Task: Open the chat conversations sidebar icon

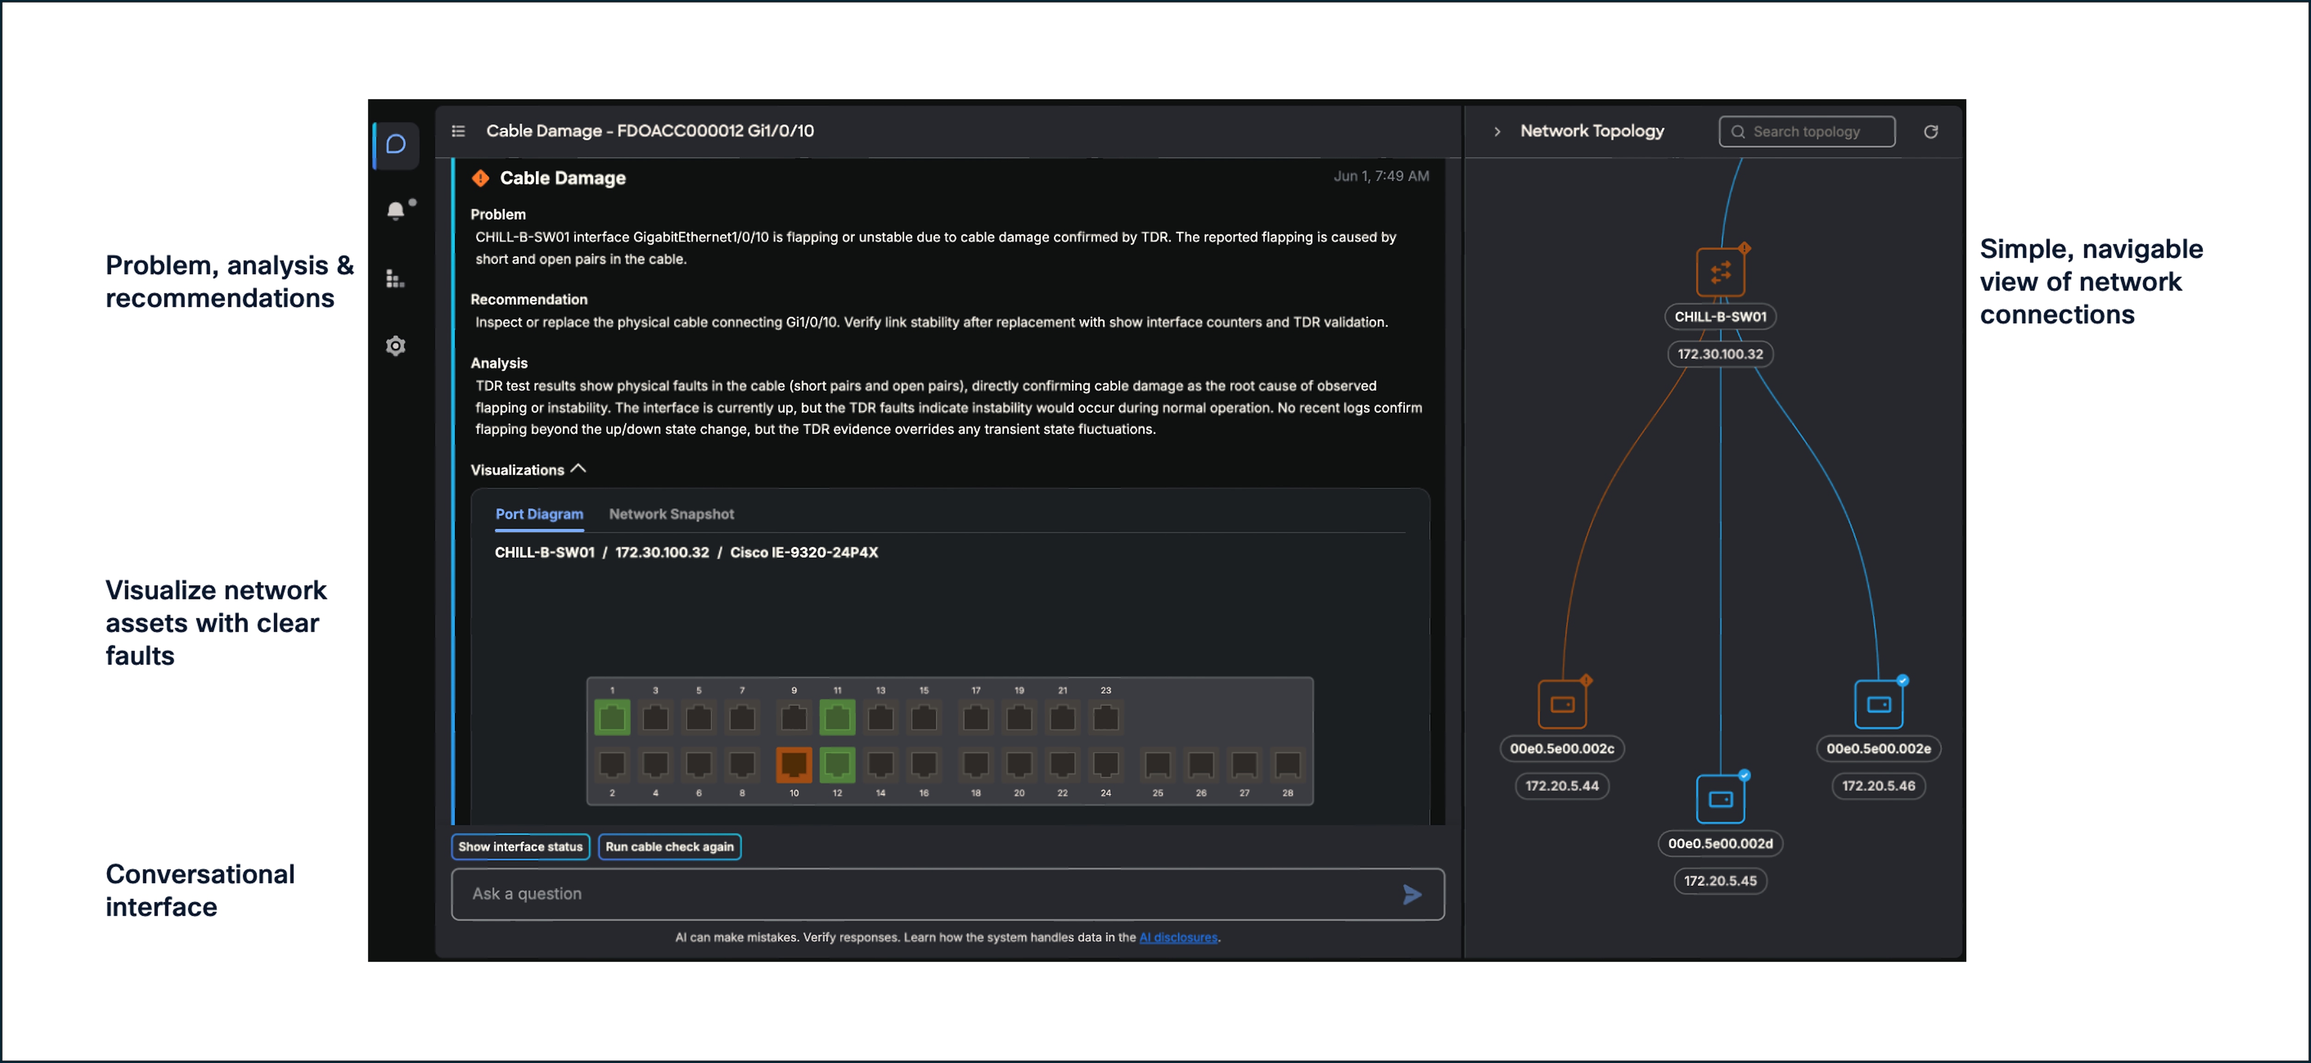Action: click(x=396, y=144)
